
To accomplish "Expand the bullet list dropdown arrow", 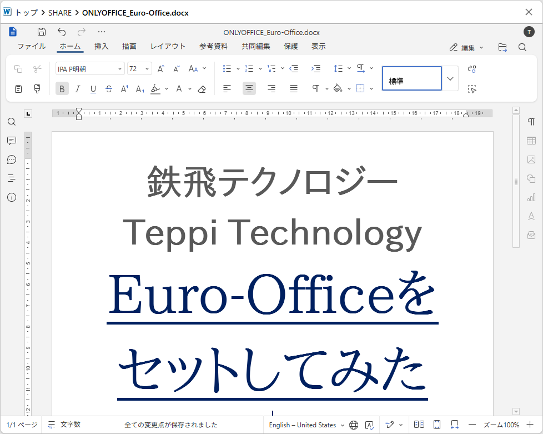I will [x=238, y=69].
